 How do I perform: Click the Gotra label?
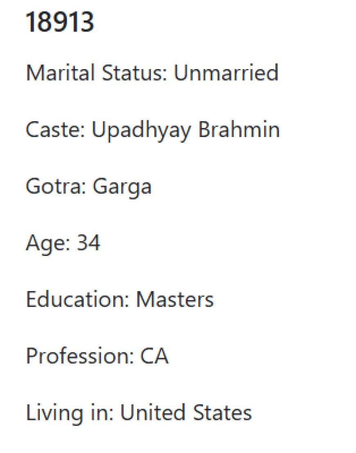56,186
